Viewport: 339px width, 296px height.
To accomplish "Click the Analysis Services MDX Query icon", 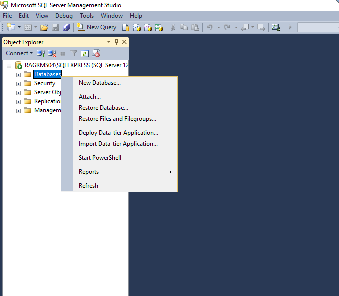I will pyautogui.click(x=137, y=27).
